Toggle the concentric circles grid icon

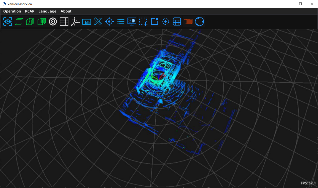(53, 21)
